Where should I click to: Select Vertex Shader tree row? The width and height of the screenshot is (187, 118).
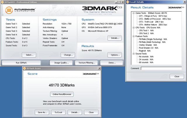pyautogui.click(x=148, y=45)
